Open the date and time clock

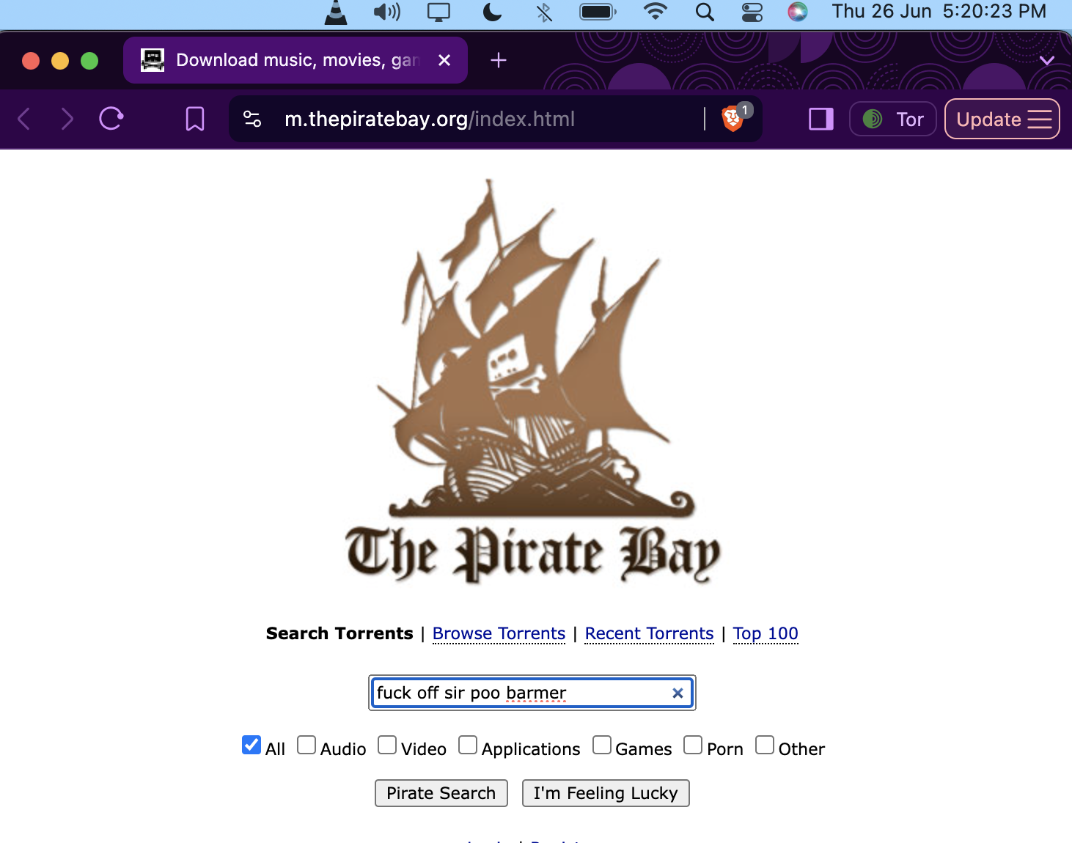(939, 12)
